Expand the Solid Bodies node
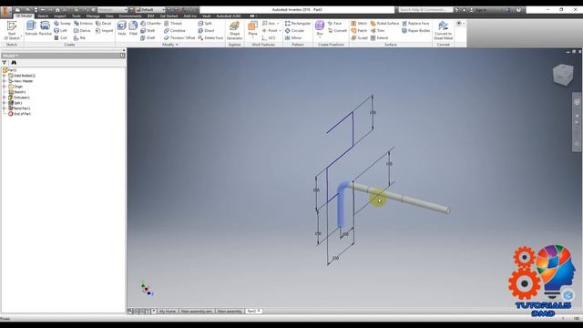This screenshot has width=583, height=328. [x=5, y=76]
